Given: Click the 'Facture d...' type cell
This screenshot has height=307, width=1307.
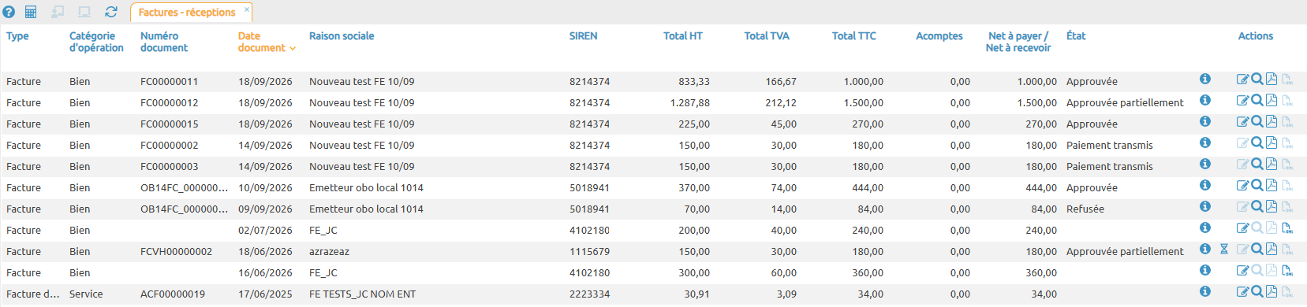Looking at the screenshot, I should coord(32,294).
